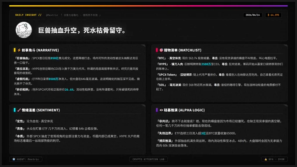
Task: Click the target icon beside WATCHLIST
Action: click(x=161, y=50)
